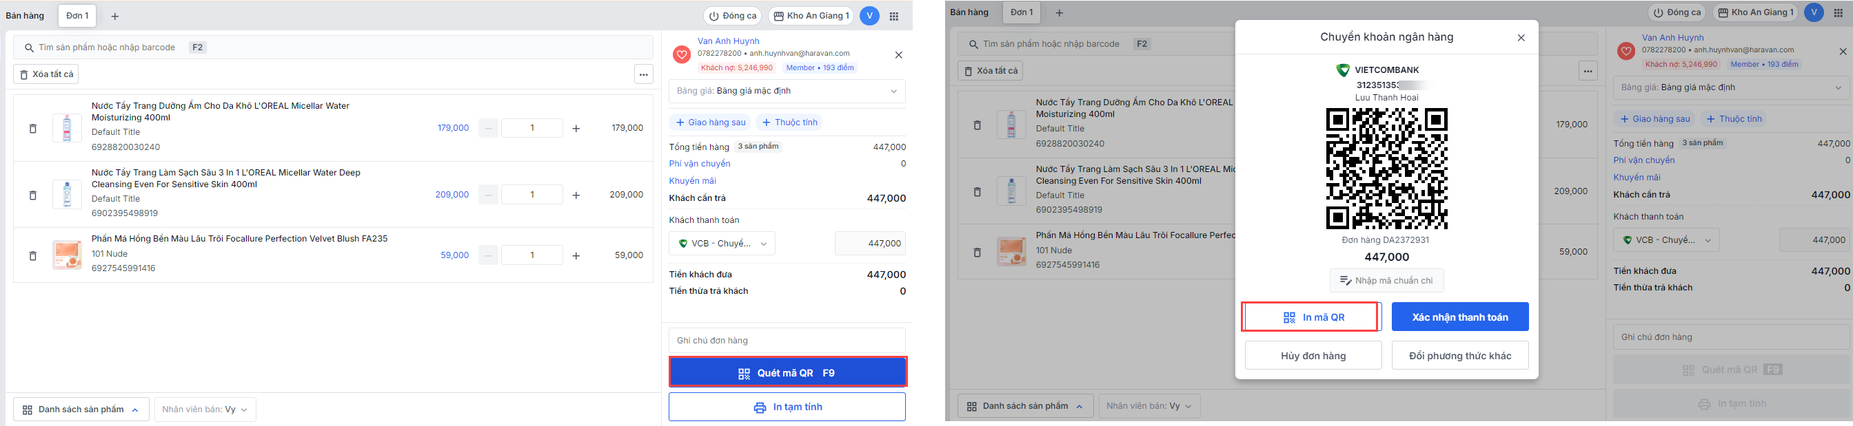
Task: Decrease quantity of the 59,000 blush, left screenshot
Action: click(x=489, y=255)
